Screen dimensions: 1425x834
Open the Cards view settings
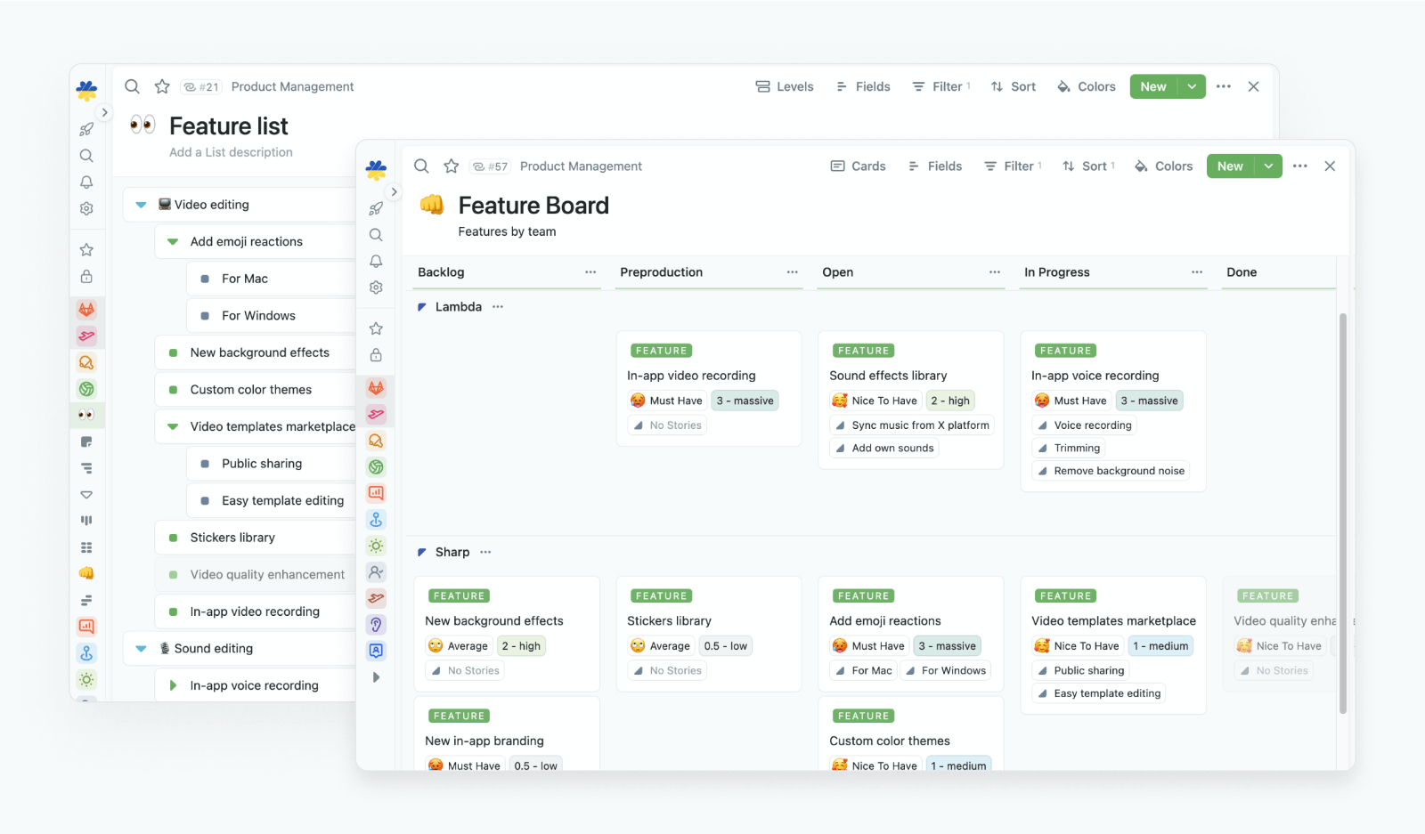pyautogui.click(x=858, y=166)
